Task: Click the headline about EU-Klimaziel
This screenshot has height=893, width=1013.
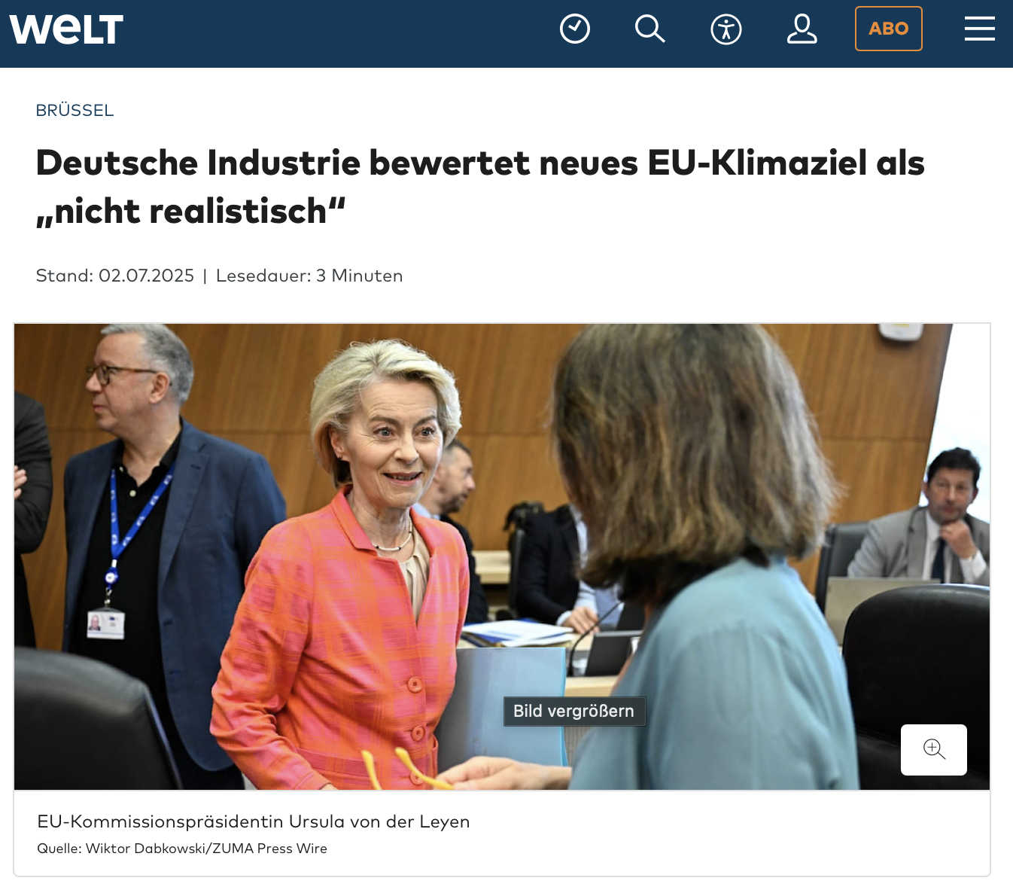Action: point(480,187)
